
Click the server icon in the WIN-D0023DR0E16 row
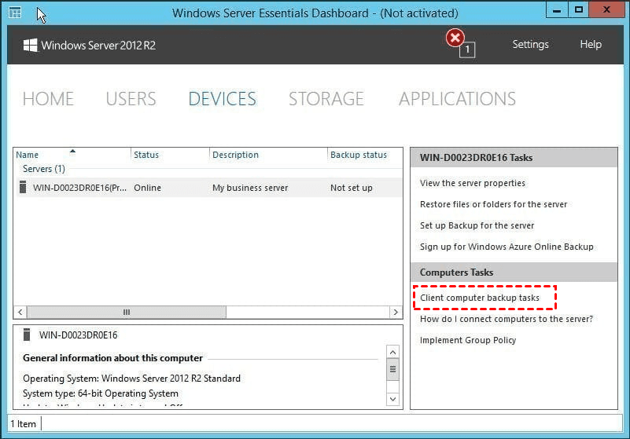(23, 187)
